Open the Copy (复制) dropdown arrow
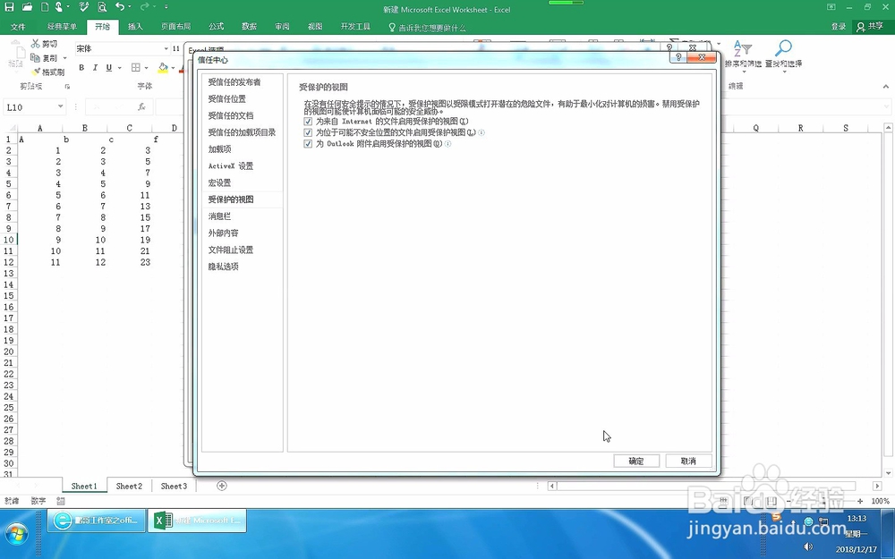The height and width of the screenshot is (559, 895). [x=64, y=58]
